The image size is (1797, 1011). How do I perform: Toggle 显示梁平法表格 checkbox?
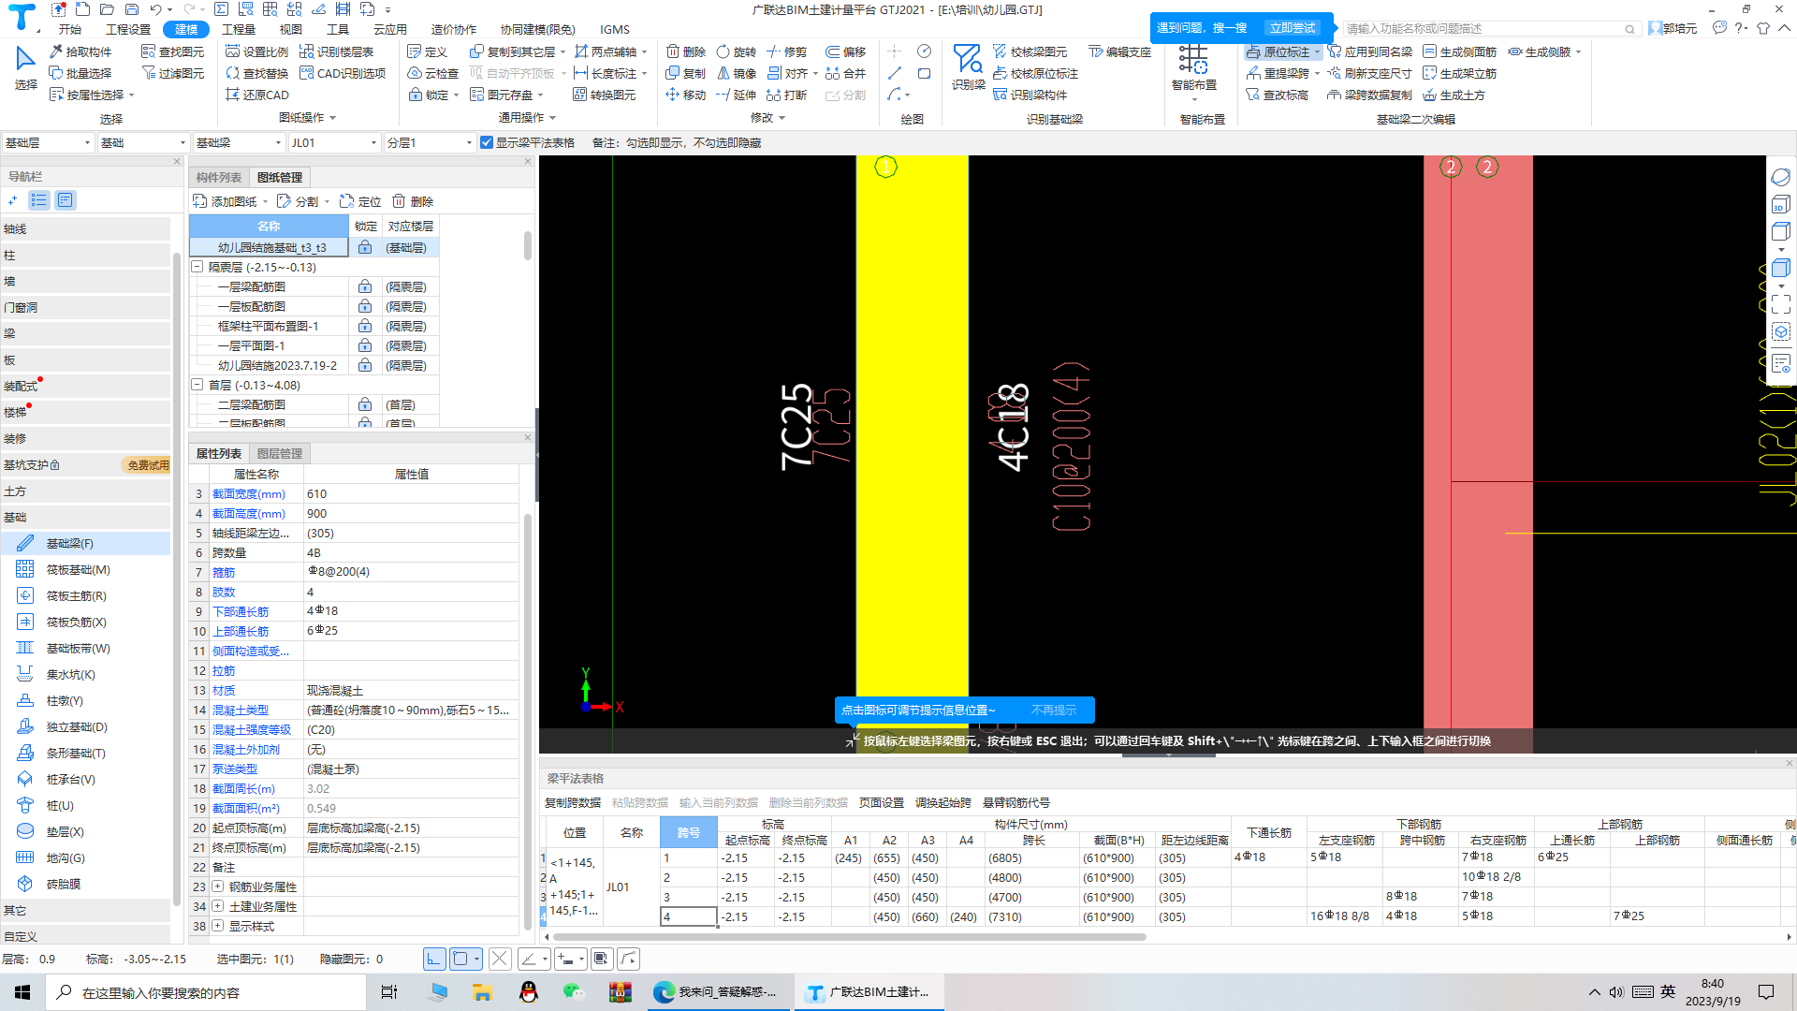(487, 142)
